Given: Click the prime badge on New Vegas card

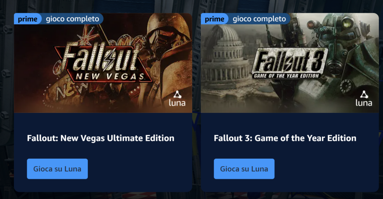Looking at the screenshot, I should point(27,19).
